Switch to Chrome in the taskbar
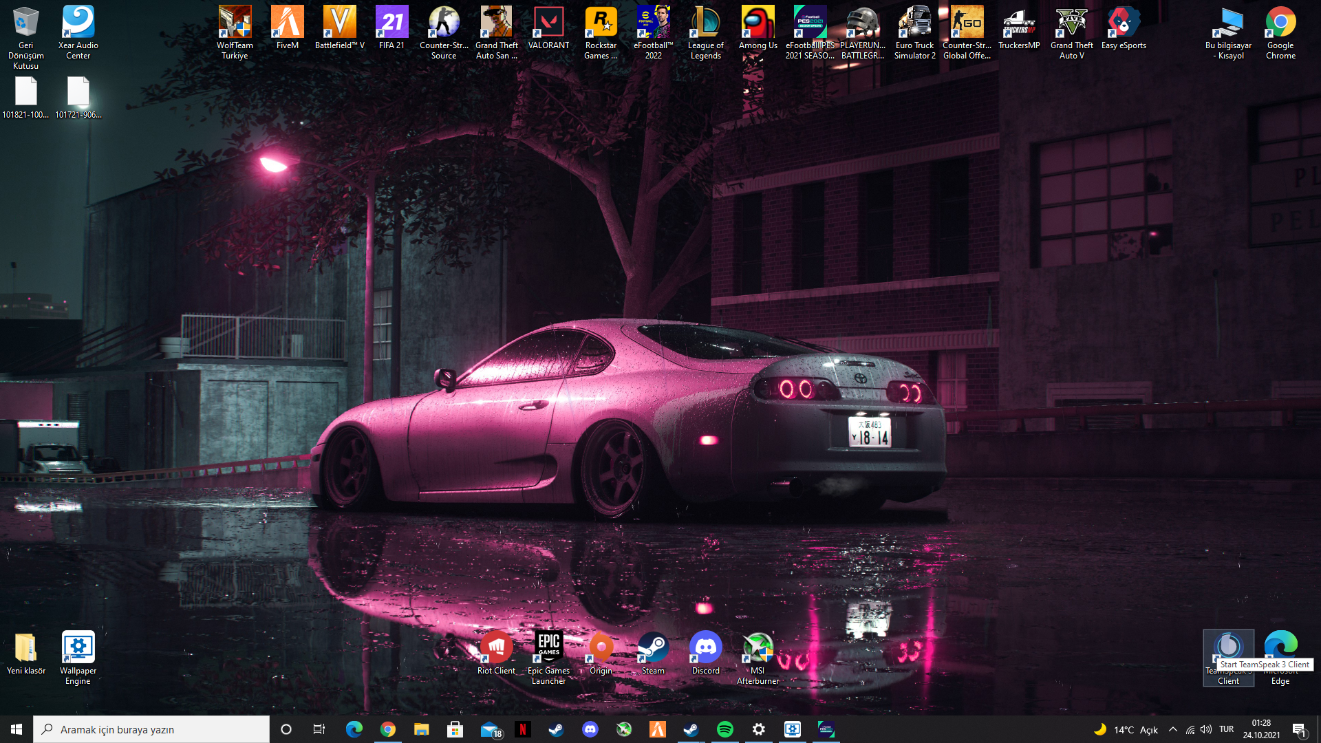The image size is (1321, 743). (x=387, y=729)
